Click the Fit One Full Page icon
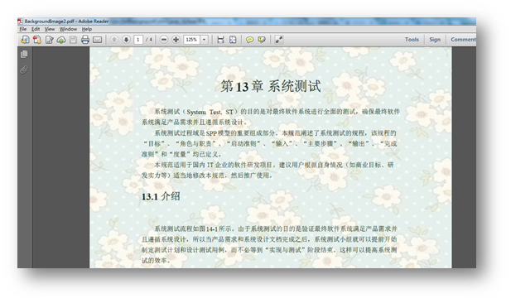The height and width of the screenshot is (303, 511). 233,40
